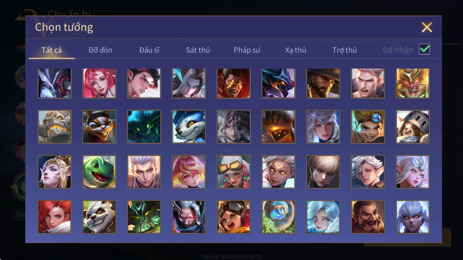Screen dimensions: 463x260
Task: Select the blue wolf hero portrait
Action: [189, 127]
